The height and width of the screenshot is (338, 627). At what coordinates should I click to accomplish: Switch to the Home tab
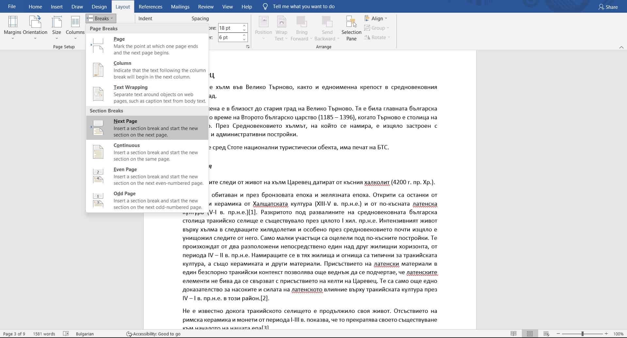pyautogui.click(x=35, y=7)
